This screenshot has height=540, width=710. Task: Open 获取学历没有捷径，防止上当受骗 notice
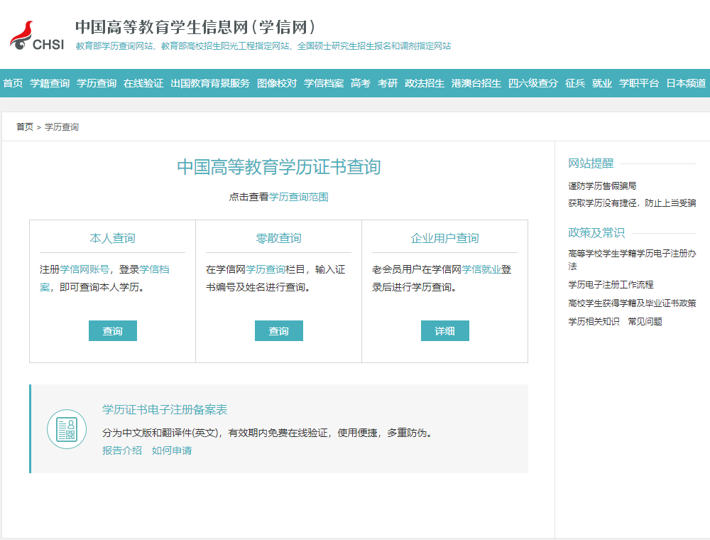pos(632,203)
